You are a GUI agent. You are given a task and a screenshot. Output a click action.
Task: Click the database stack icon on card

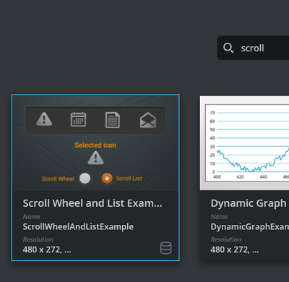(x=166, y=248)
